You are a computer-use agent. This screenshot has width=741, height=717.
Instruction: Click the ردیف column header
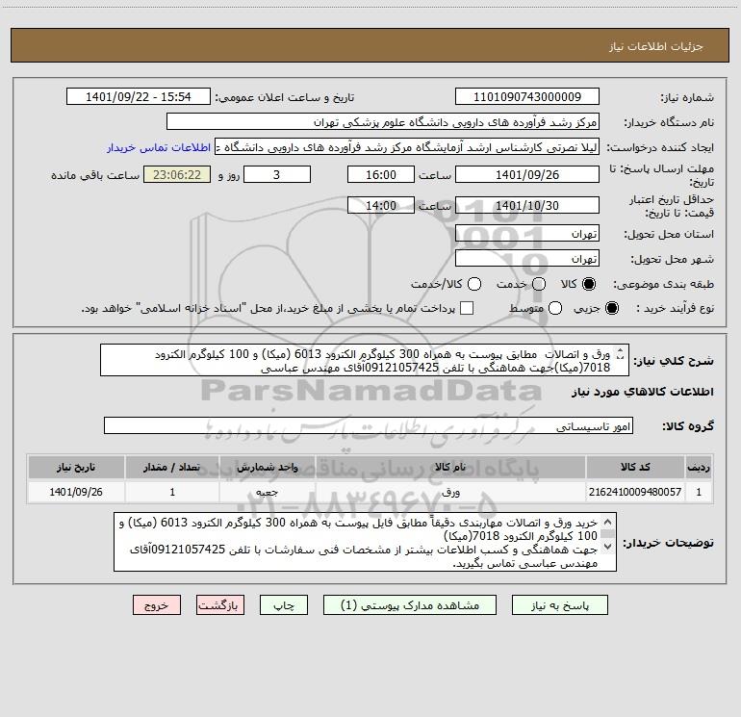699,468
